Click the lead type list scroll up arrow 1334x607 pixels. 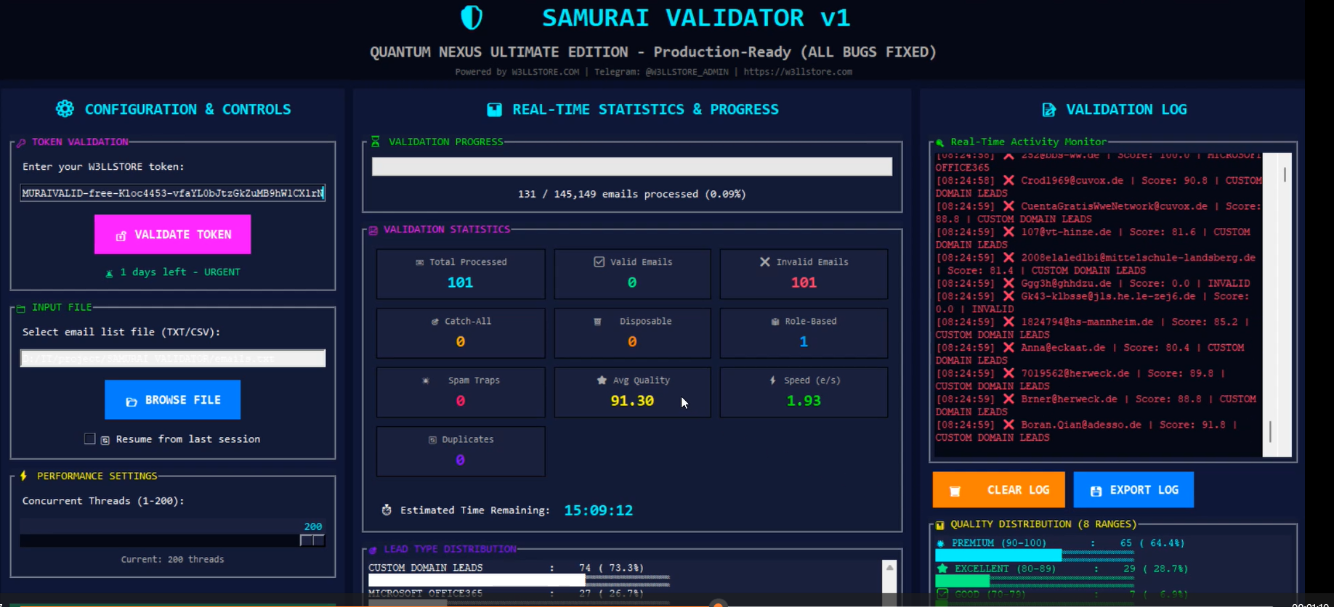pos(889,567)
